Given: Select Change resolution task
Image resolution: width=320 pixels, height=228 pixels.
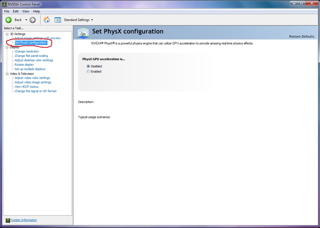Looking at the screenshot, I should click(27, 51).
